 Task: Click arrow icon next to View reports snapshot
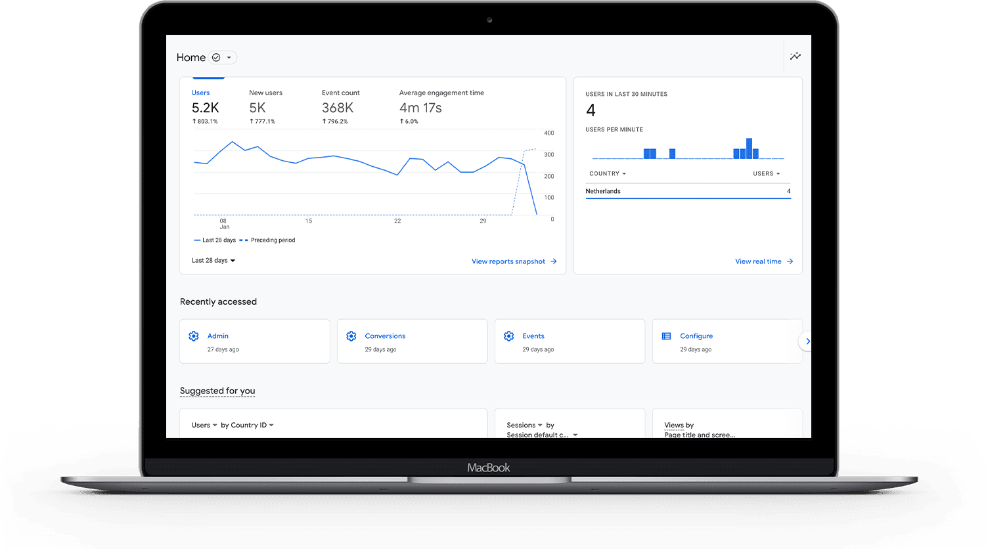click(554, 261)
